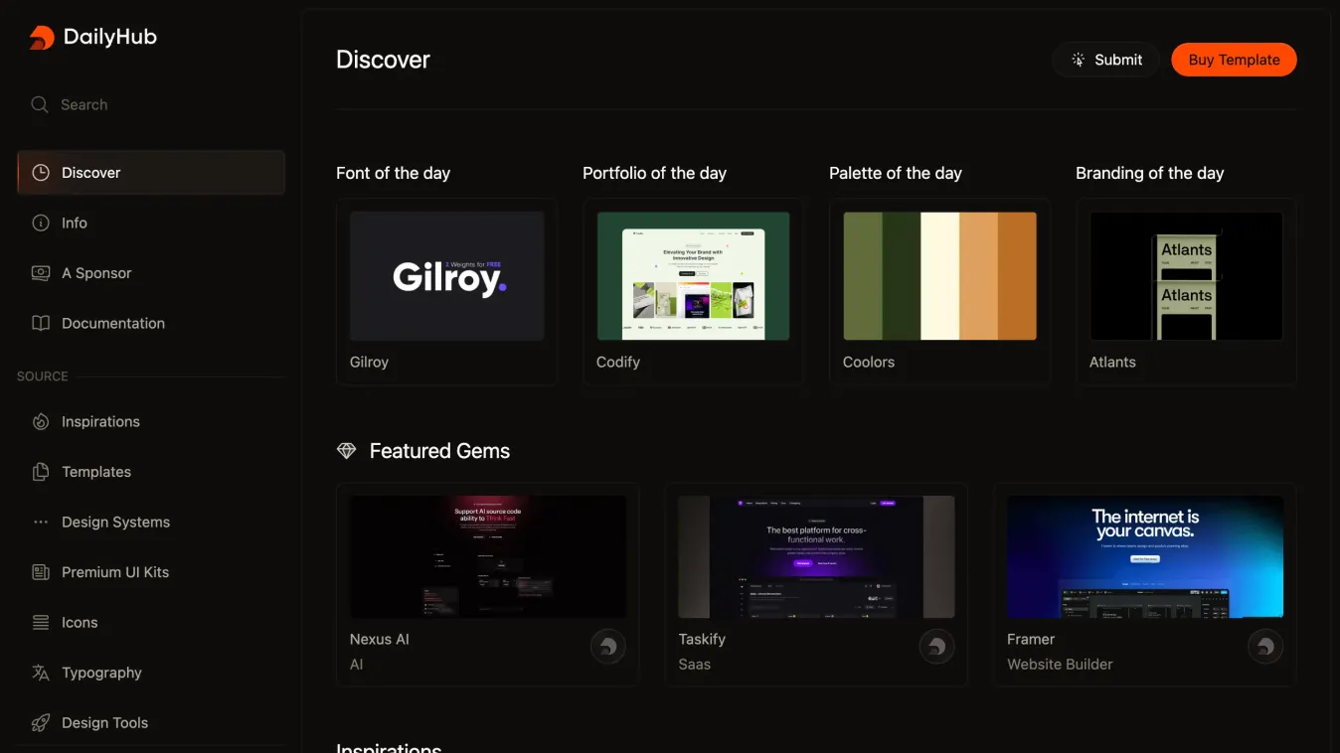Switch to the Discover section

click(91, 172)
